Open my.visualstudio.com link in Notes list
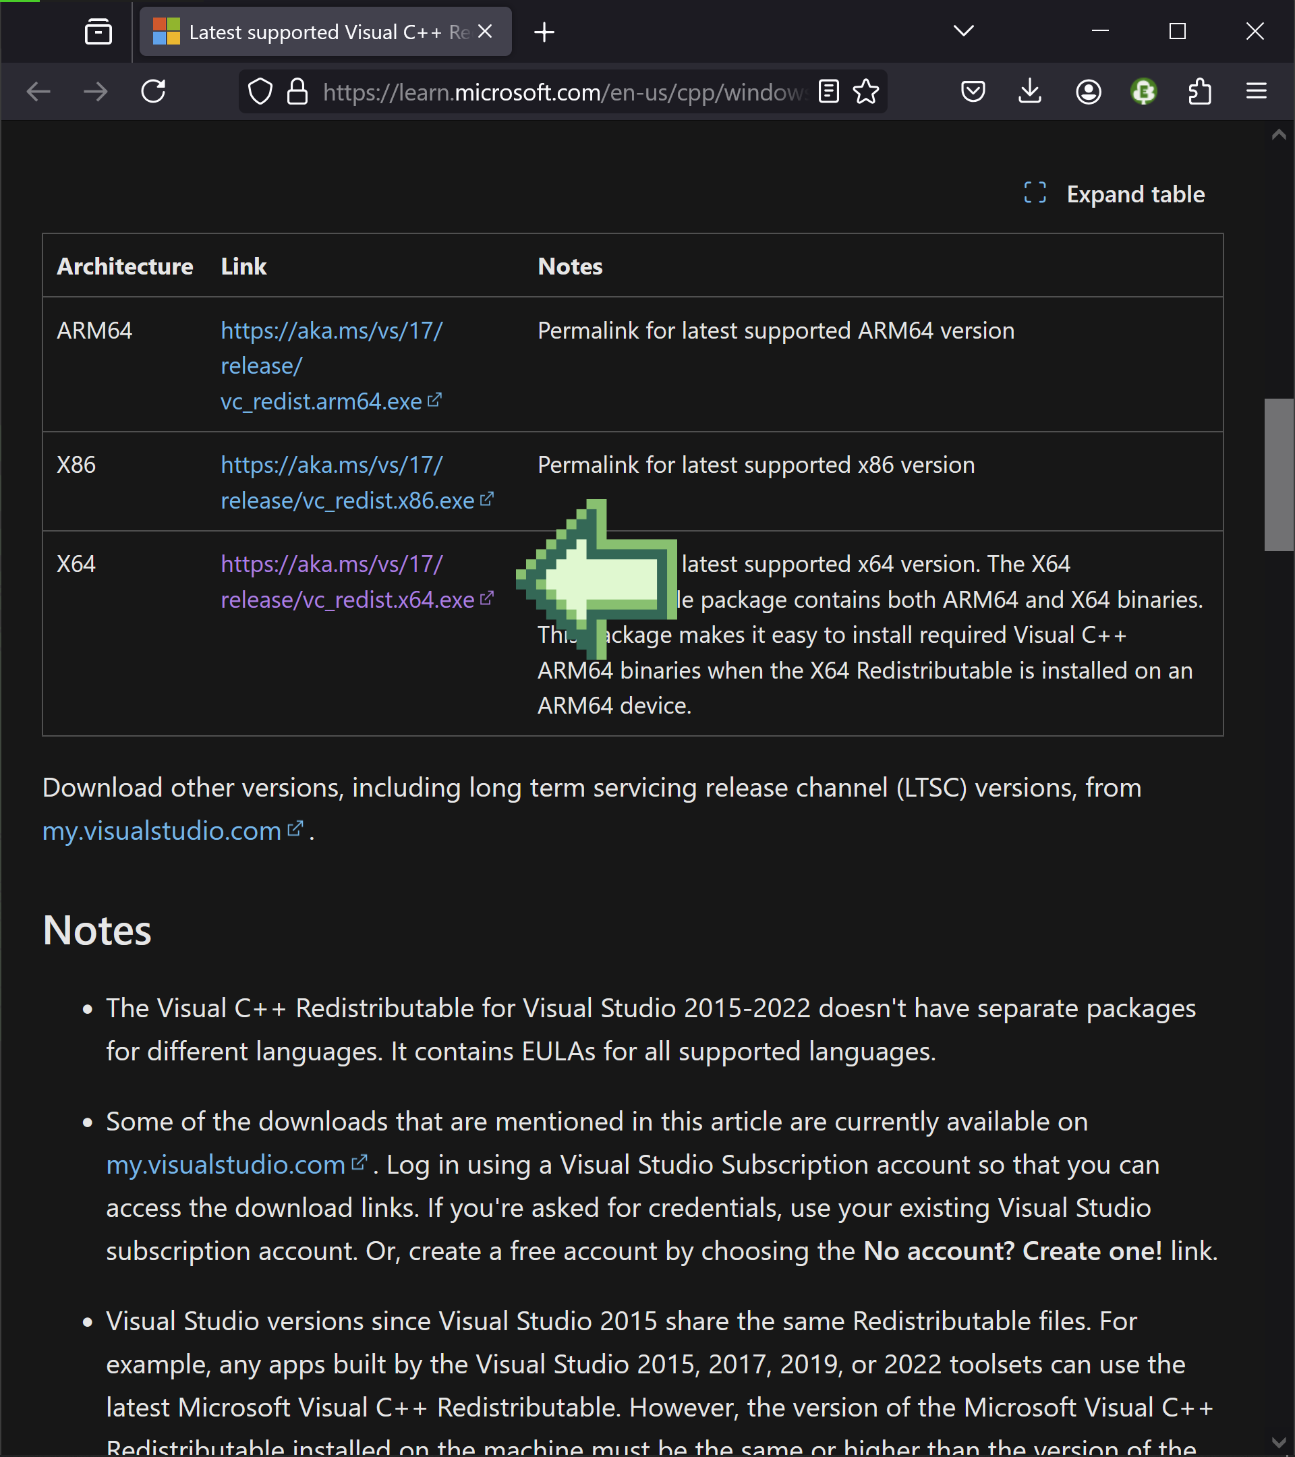Image resolution: width=1295 pixels, height=1457 pixels. 237,1165
